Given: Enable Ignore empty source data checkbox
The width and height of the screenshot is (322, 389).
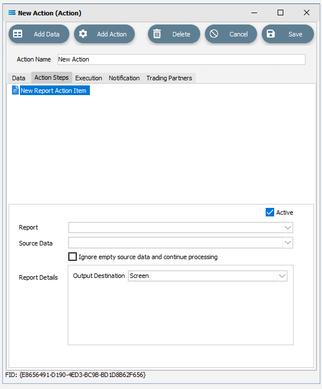Looking at the screenshot, I should pyautogui.click(x=72, y=256).
